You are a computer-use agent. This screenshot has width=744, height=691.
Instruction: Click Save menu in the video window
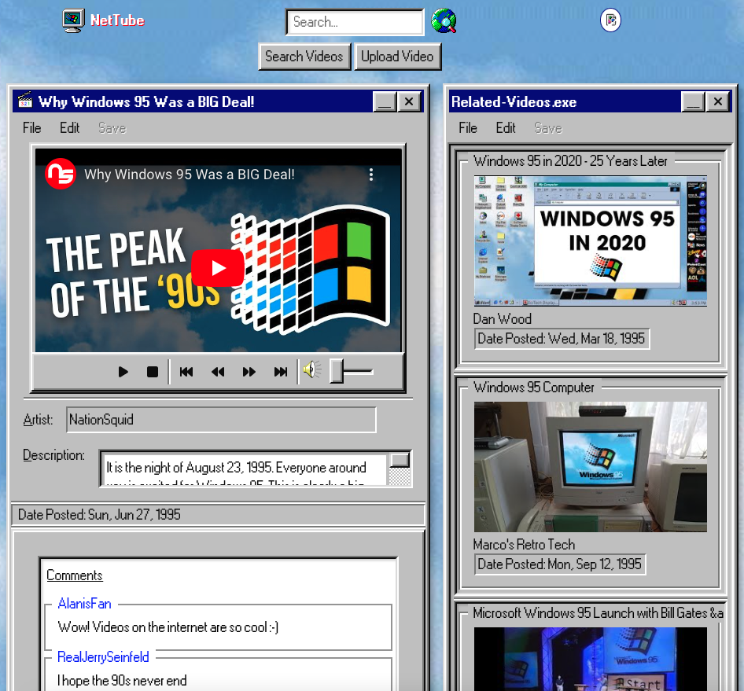pos(112,128)
